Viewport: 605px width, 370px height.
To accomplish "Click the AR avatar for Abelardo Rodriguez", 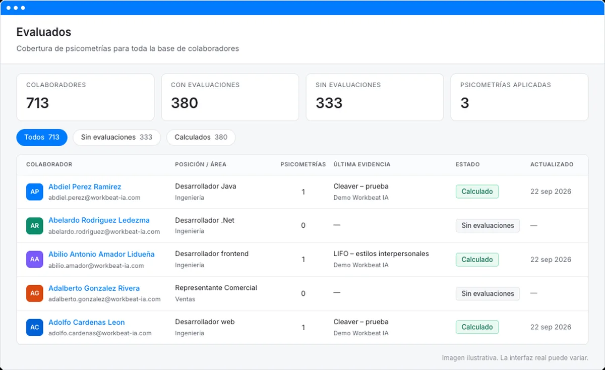I will coord(34,226).
